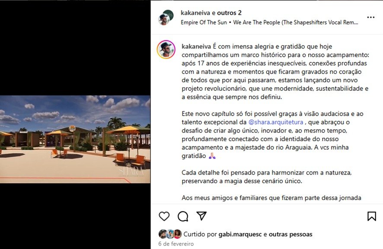View 'outras pessoas' who liked the post
The image size is (383, 249).
tap(290, 234)
